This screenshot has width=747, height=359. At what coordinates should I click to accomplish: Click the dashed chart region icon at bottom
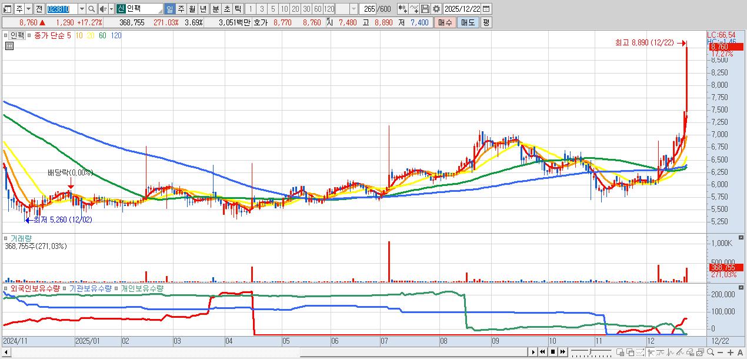coord(640,353)
